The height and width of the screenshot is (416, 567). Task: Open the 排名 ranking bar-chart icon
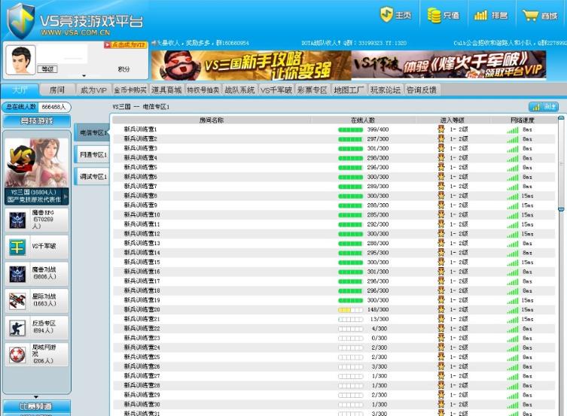click(480, 15)
